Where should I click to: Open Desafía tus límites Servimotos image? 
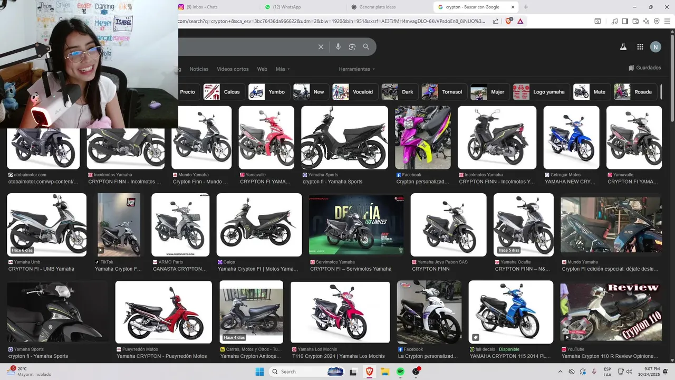(x=356, y=225)
